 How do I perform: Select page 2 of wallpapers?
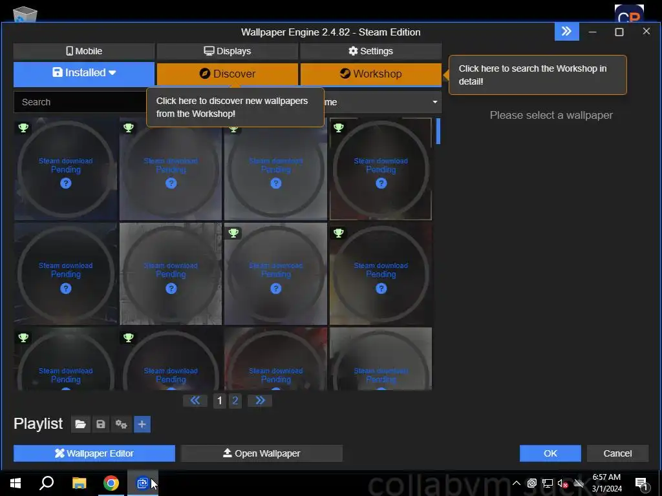click(x=235, y=400)
